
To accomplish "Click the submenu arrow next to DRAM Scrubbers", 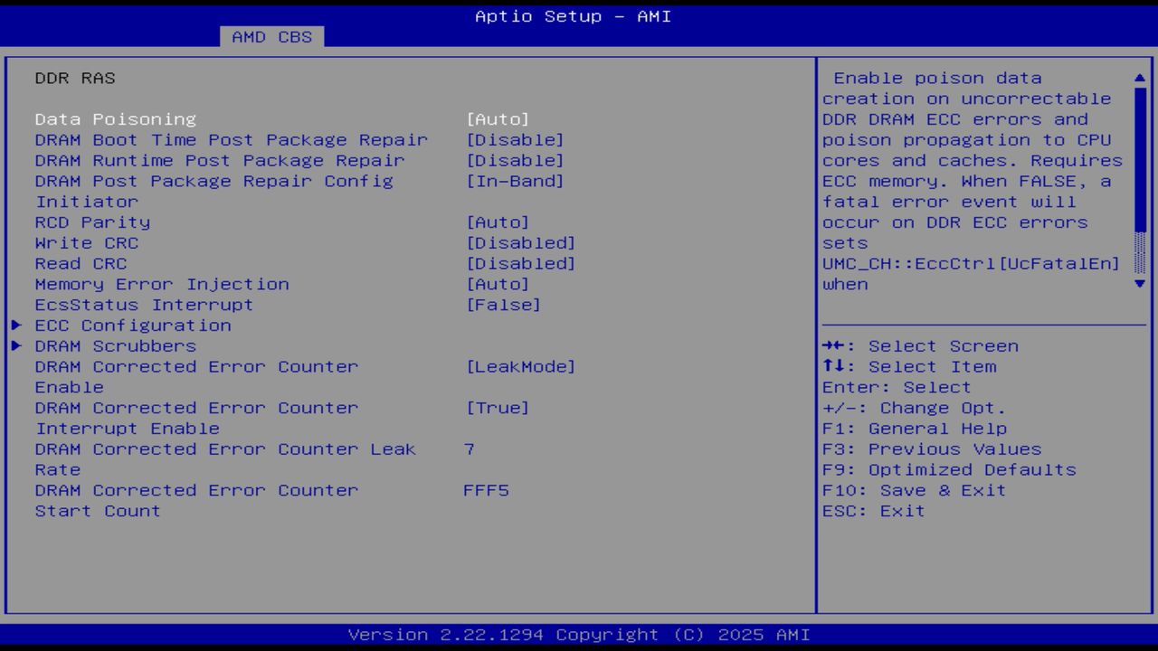I will (15, 345).
